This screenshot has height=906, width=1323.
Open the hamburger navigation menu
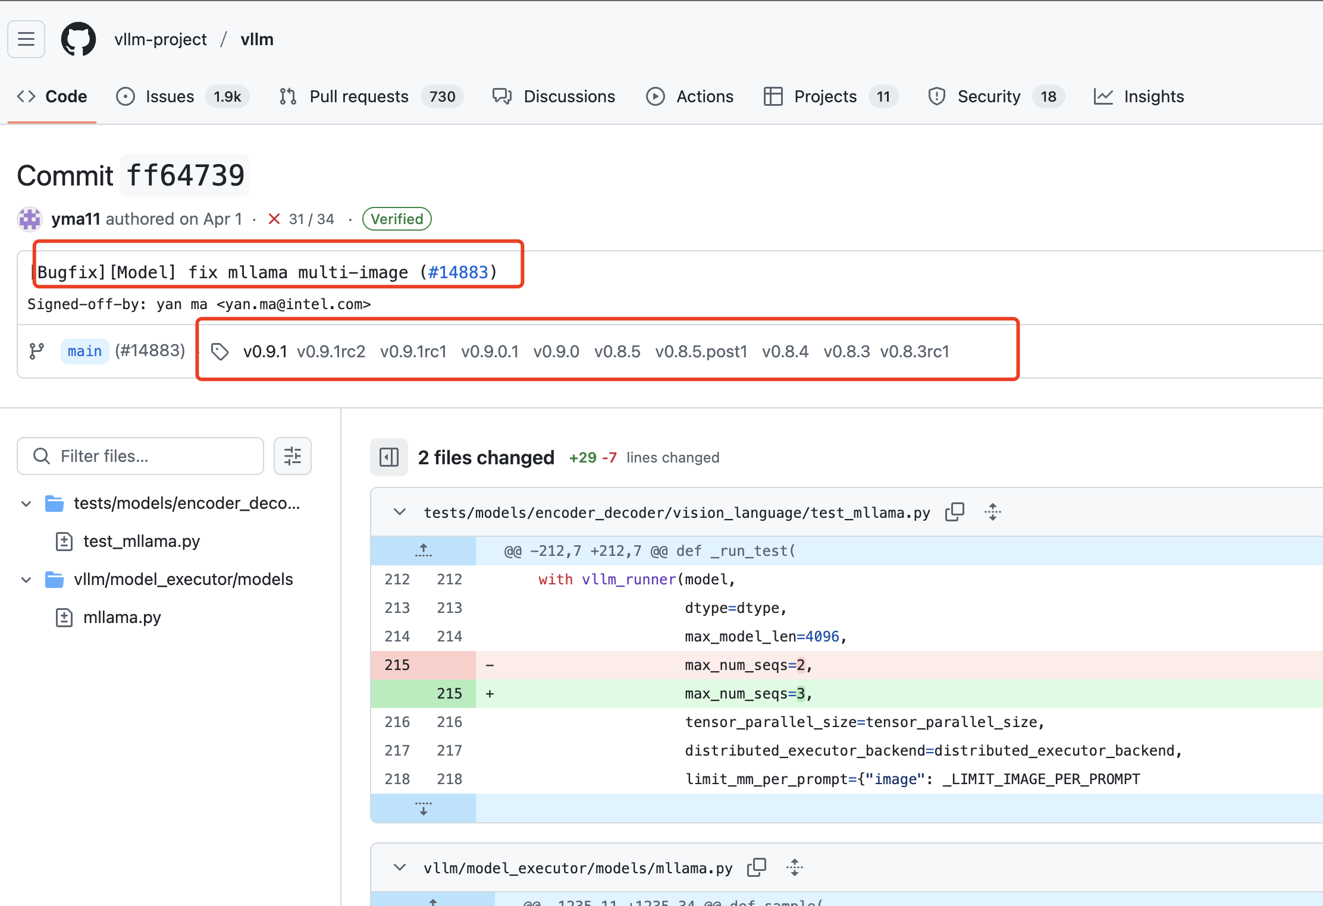[26, 39]
